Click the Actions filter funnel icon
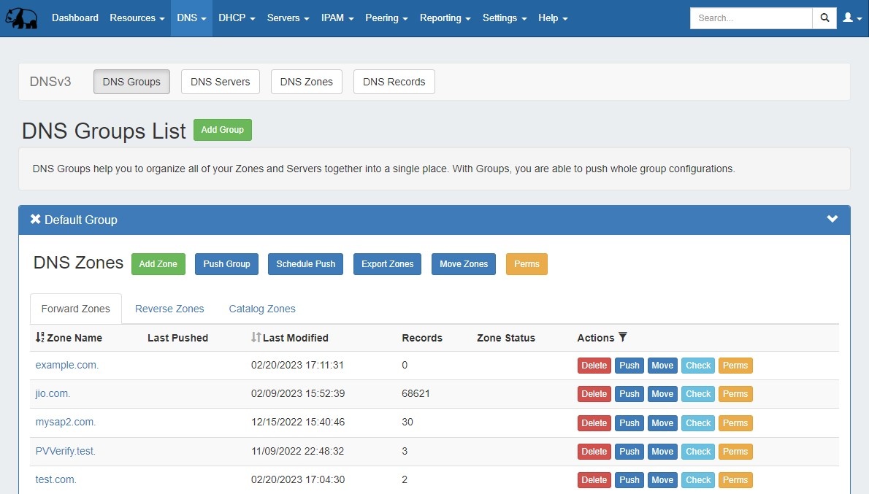Viewport: 869px width, 494px height. [x=623, y=337]
